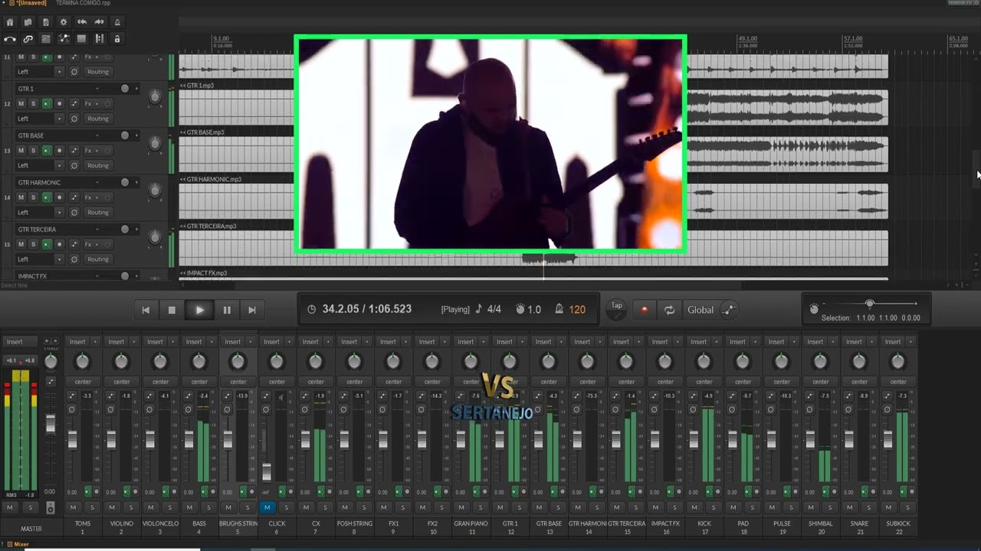981x551 pixels.
Task: Open the 4/4 time signature selector
Action: click(x=494, y=310)
